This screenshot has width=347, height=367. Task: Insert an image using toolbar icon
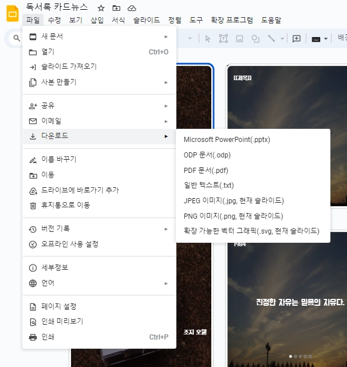point(239,38)
